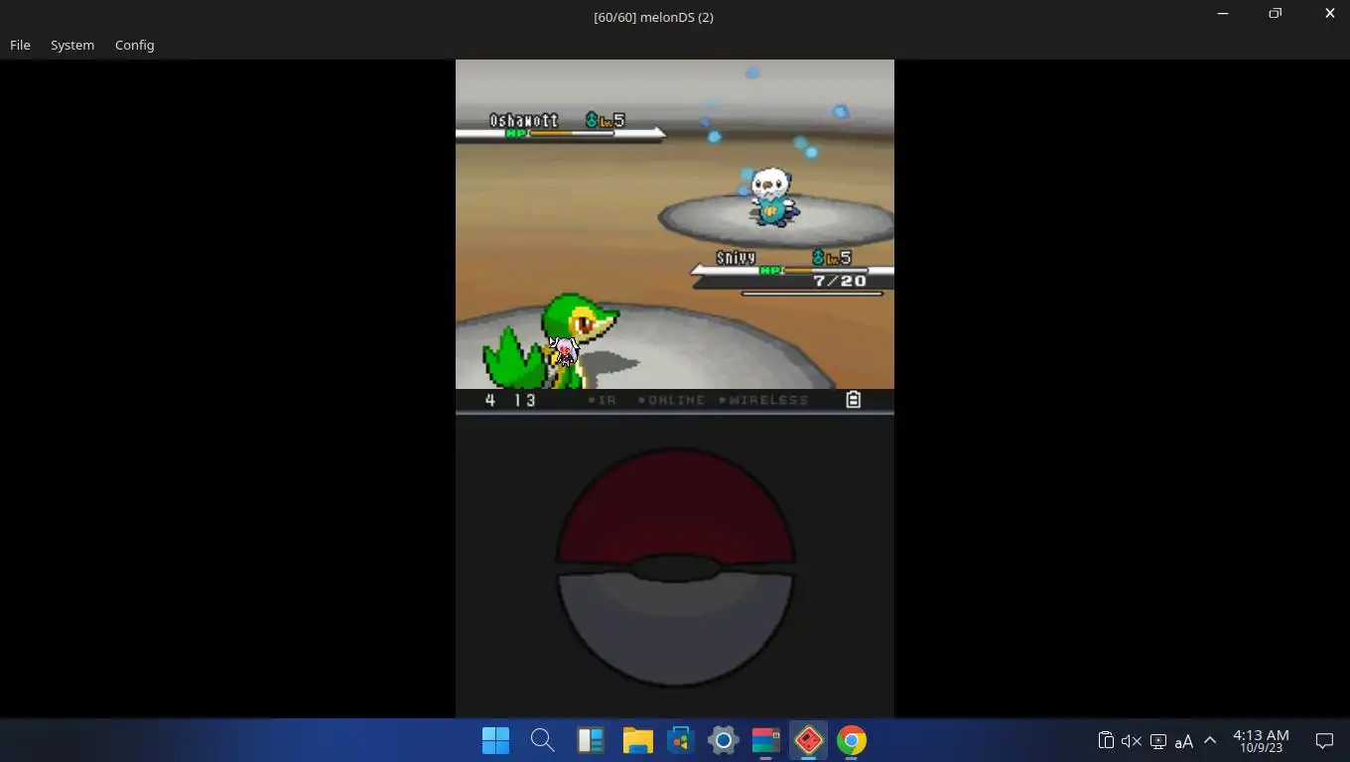Open the notification center icon
Screen dimensions: 1350x762
tap(1324, 740)
